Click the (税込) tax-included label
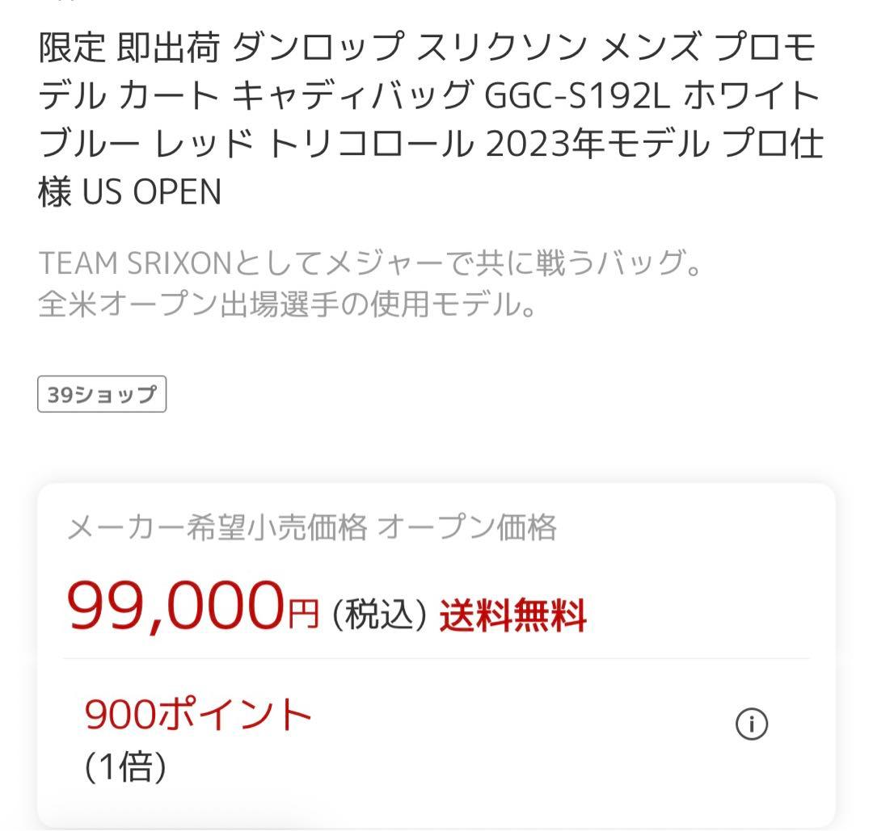Image resolution: width=873 pixels, height=831 pixels. (x=377, y=615)
